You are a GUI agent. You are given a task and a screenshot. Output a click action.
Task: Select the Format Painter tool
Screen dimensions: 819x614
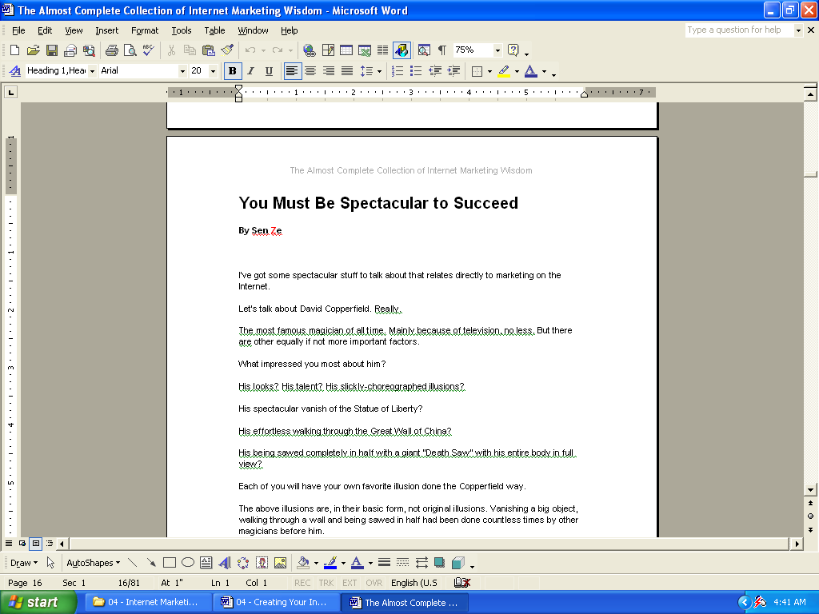point(228,50)
